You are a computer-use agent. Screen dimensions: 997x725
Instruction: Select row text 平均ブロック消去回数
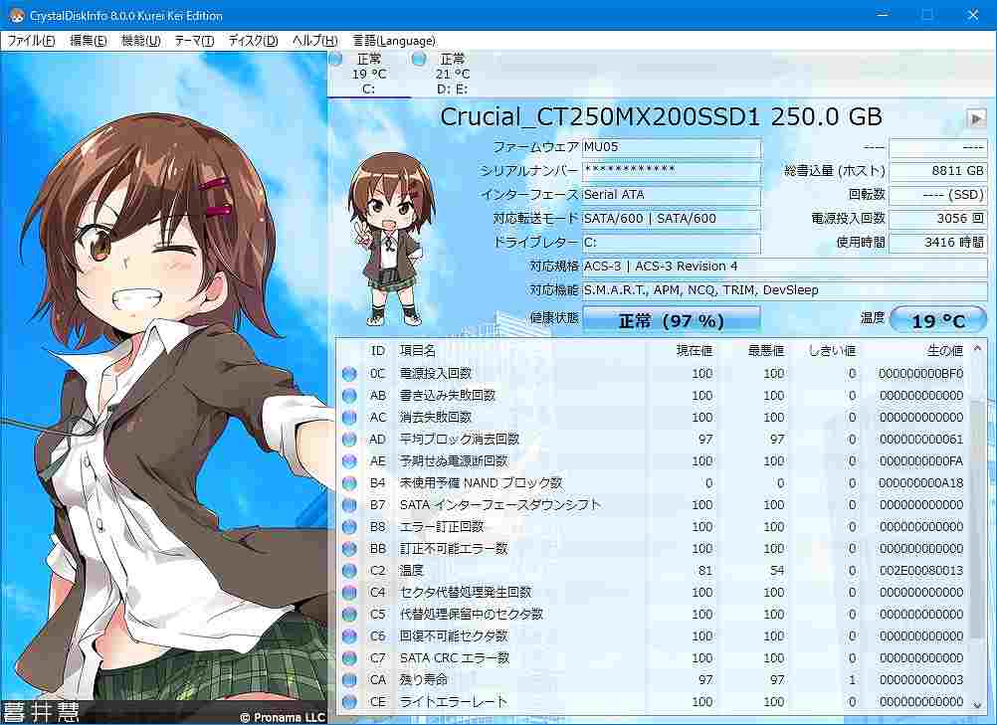[x=459, y=440]
